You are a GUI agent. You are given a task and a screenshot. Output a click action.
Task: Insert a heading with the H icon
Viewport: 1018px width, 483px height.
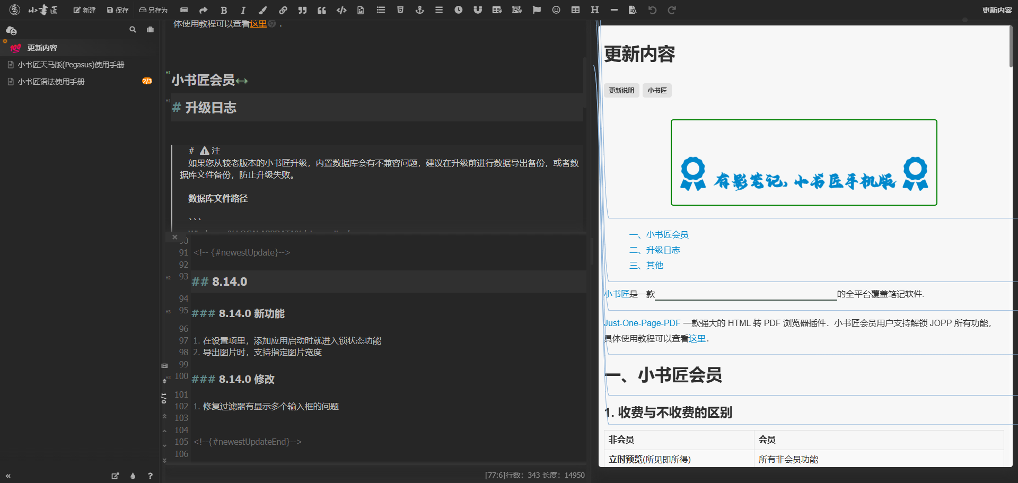595,10
